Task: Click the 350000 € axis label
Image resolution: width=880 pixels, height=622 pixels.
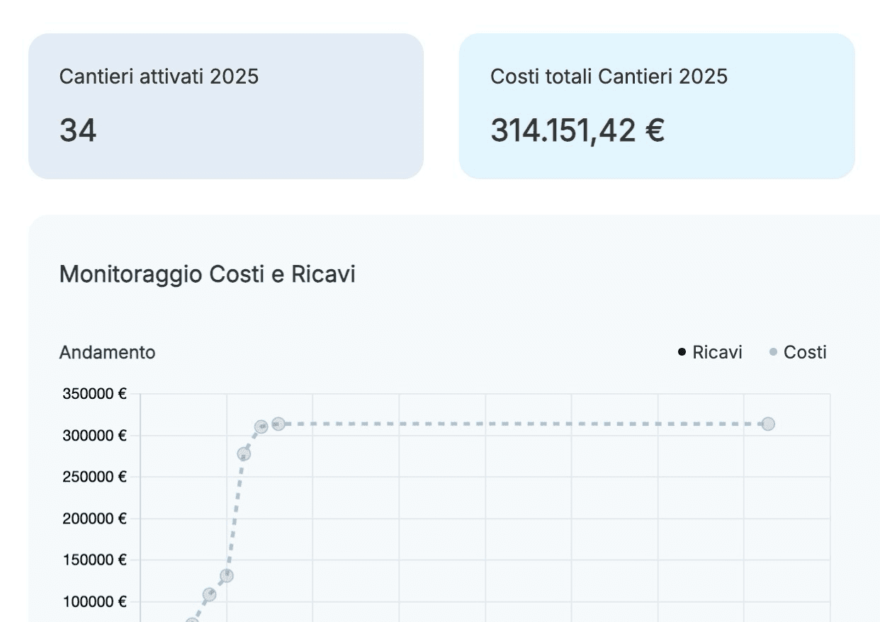Action: pyautogui.click(x=94, y=394)
